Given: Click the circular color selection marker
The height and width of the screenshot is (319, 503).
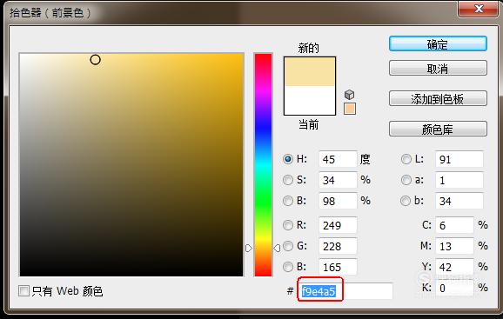Looking at the screenshot, I should pyautogui.click(x=95, y=60).
